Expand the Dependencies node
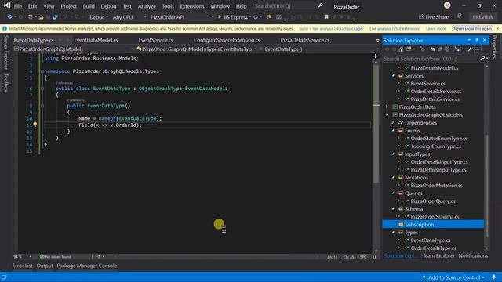The height and width of the screenshot is (282, 502). point(393,123)
